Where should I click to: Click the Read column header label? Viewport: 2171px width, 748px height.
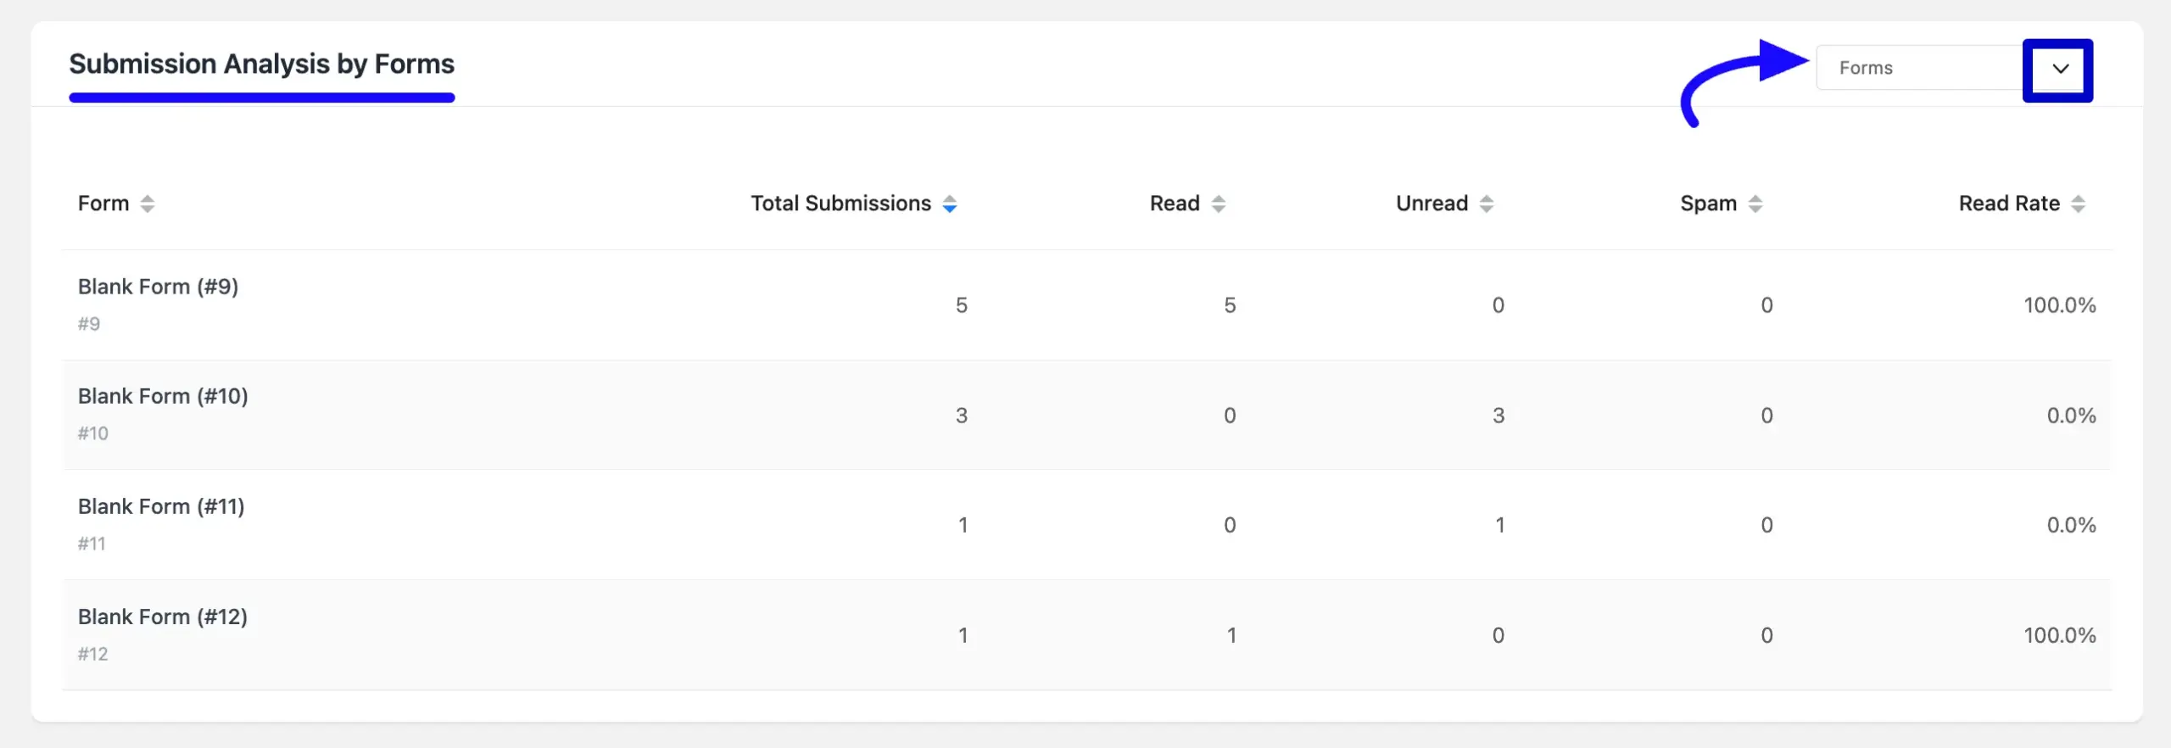(1175, 204)
